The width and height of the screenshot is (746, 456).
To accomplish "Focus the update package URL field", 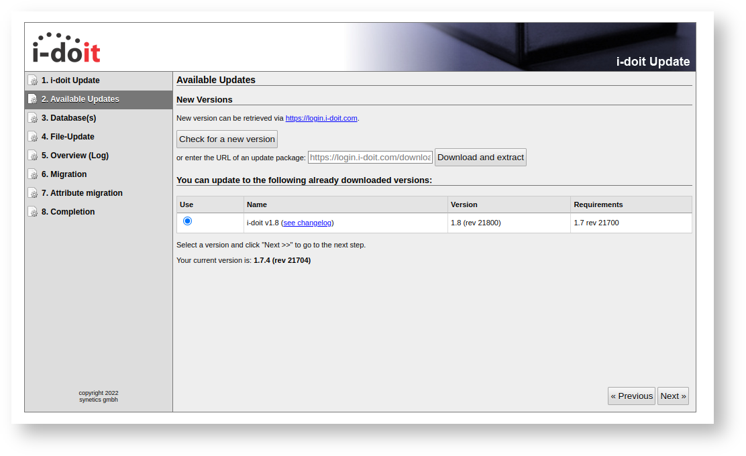I will point(370,158).
